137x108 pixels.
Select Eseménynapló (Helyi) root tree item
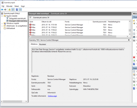tap(12, 13)
